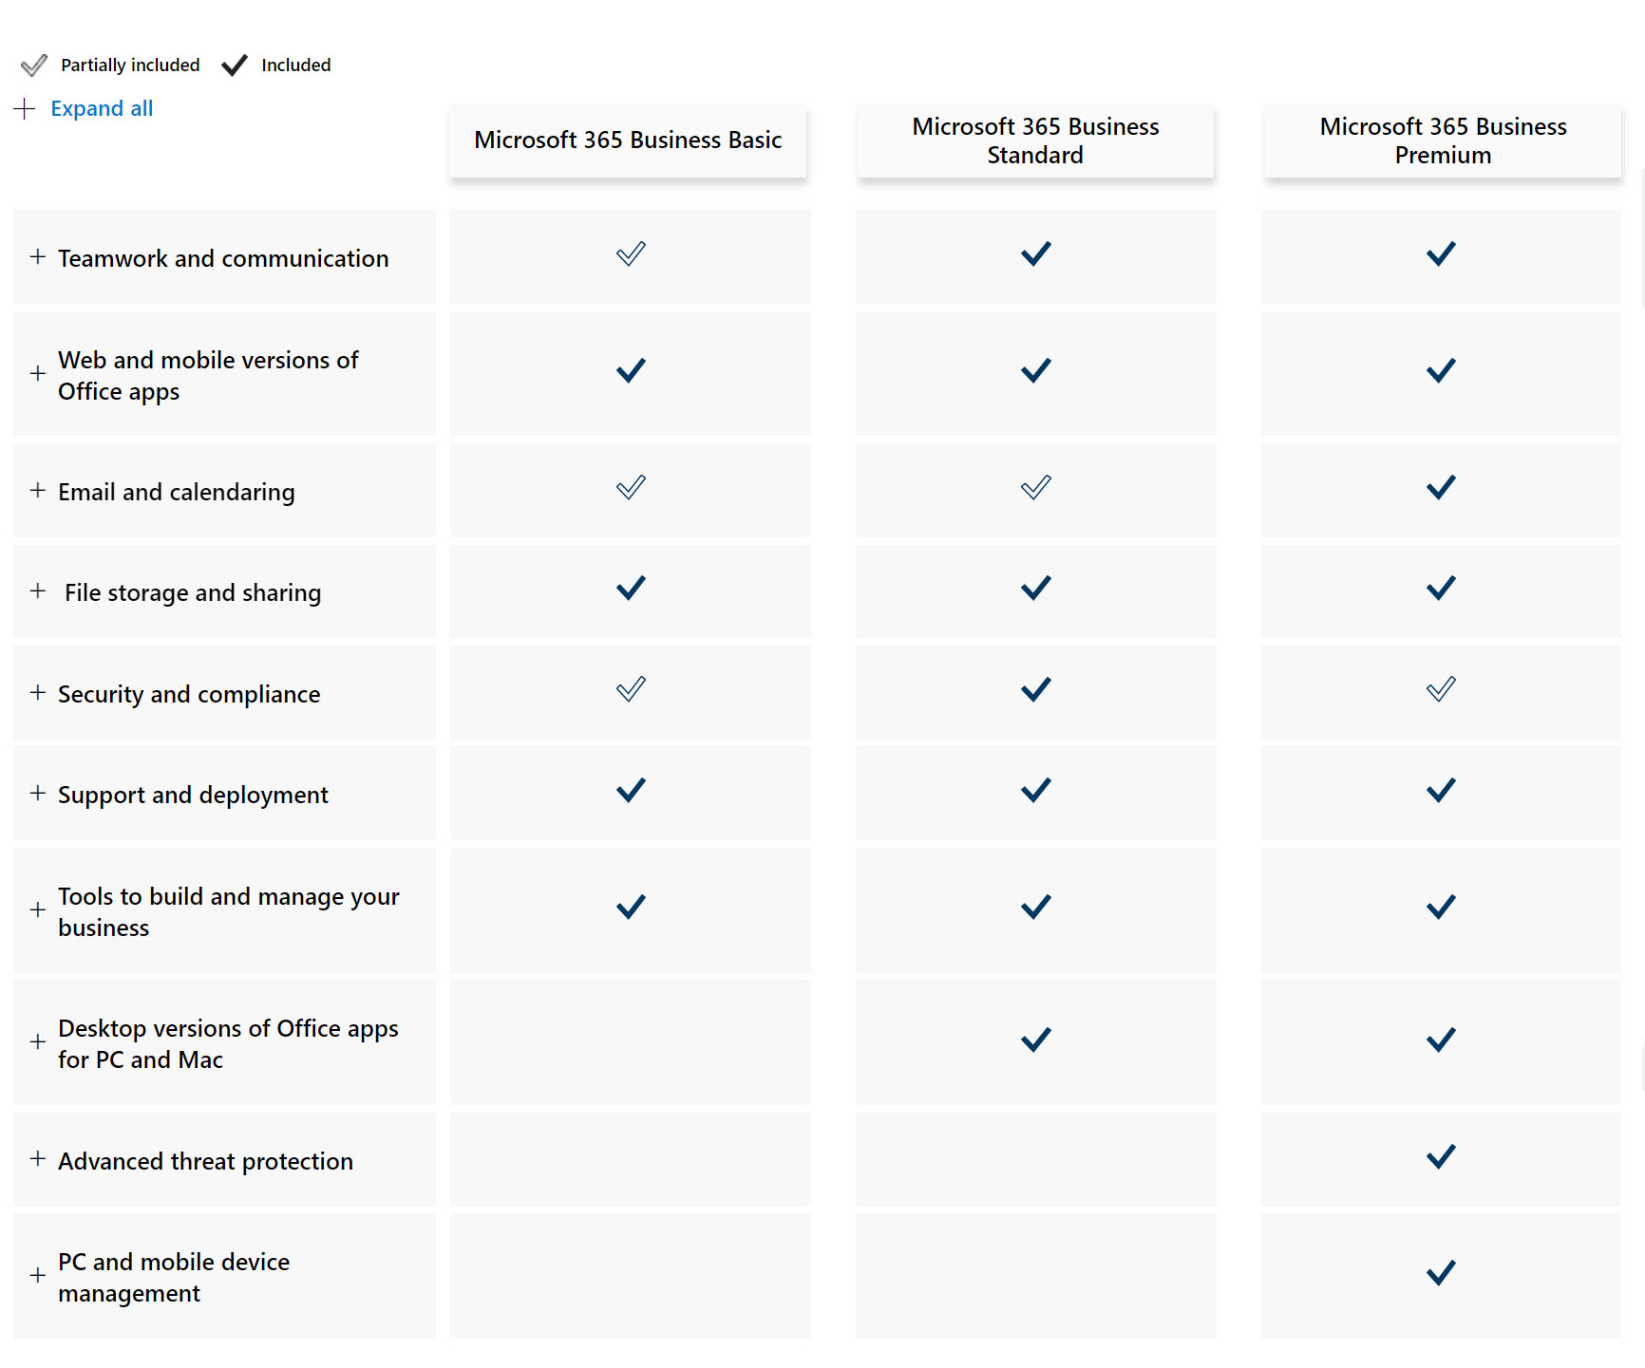Click Standard's checkmark for Desktop versions of Office
Image resolution: width=1645 pixels, height=1368 pixels.
(x=1035, y=1040)
